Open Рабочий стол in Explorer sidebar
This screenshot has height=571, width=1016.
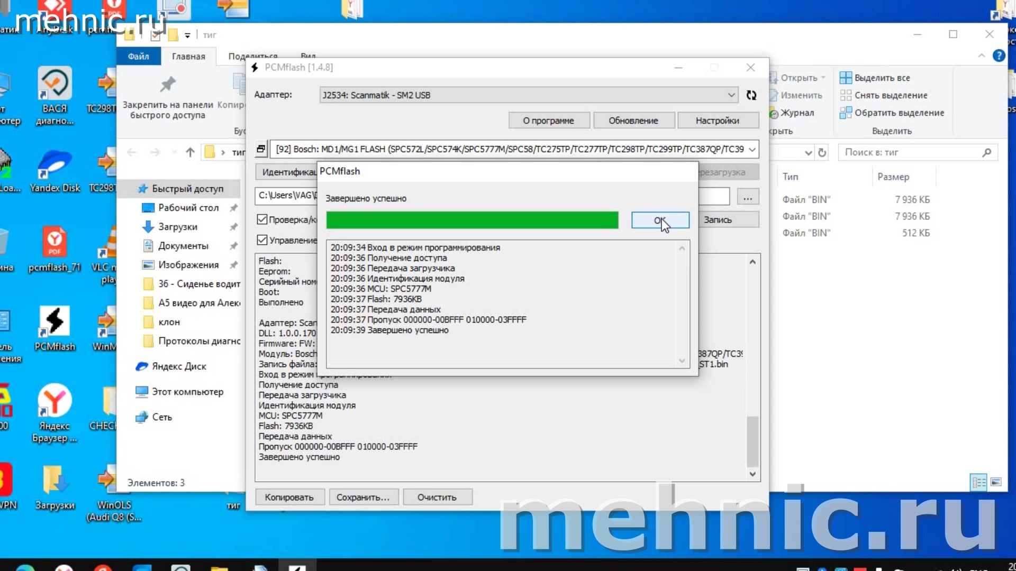[x=188, y=208]
